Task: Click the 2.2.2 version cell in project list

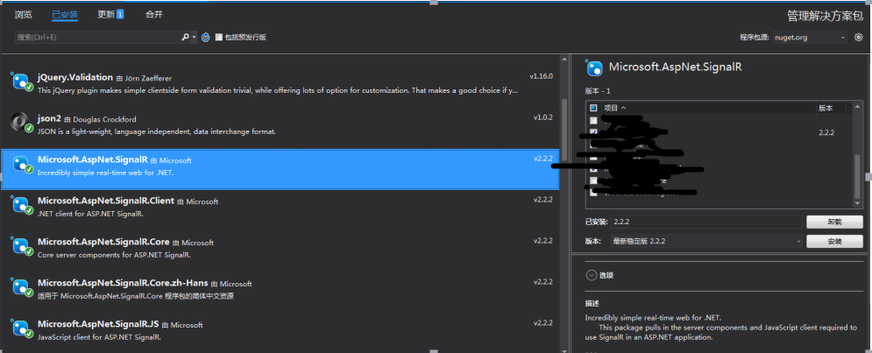Action: click(x=826, y=133)
